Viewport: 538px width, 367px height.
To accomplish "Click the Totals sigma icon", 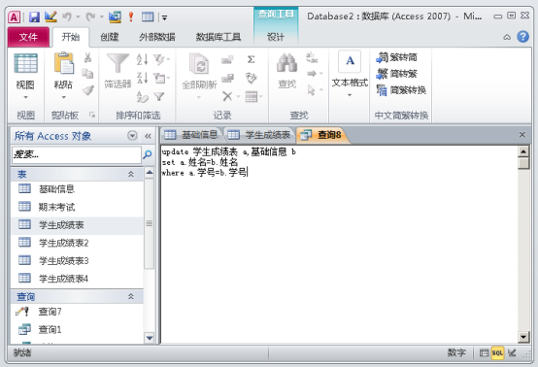I will pos(252,59).
